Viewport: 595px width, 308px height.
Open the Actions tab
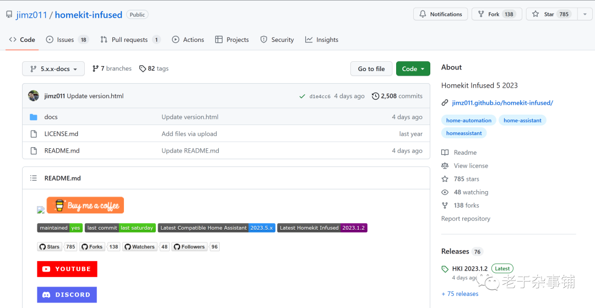[188, 40]
